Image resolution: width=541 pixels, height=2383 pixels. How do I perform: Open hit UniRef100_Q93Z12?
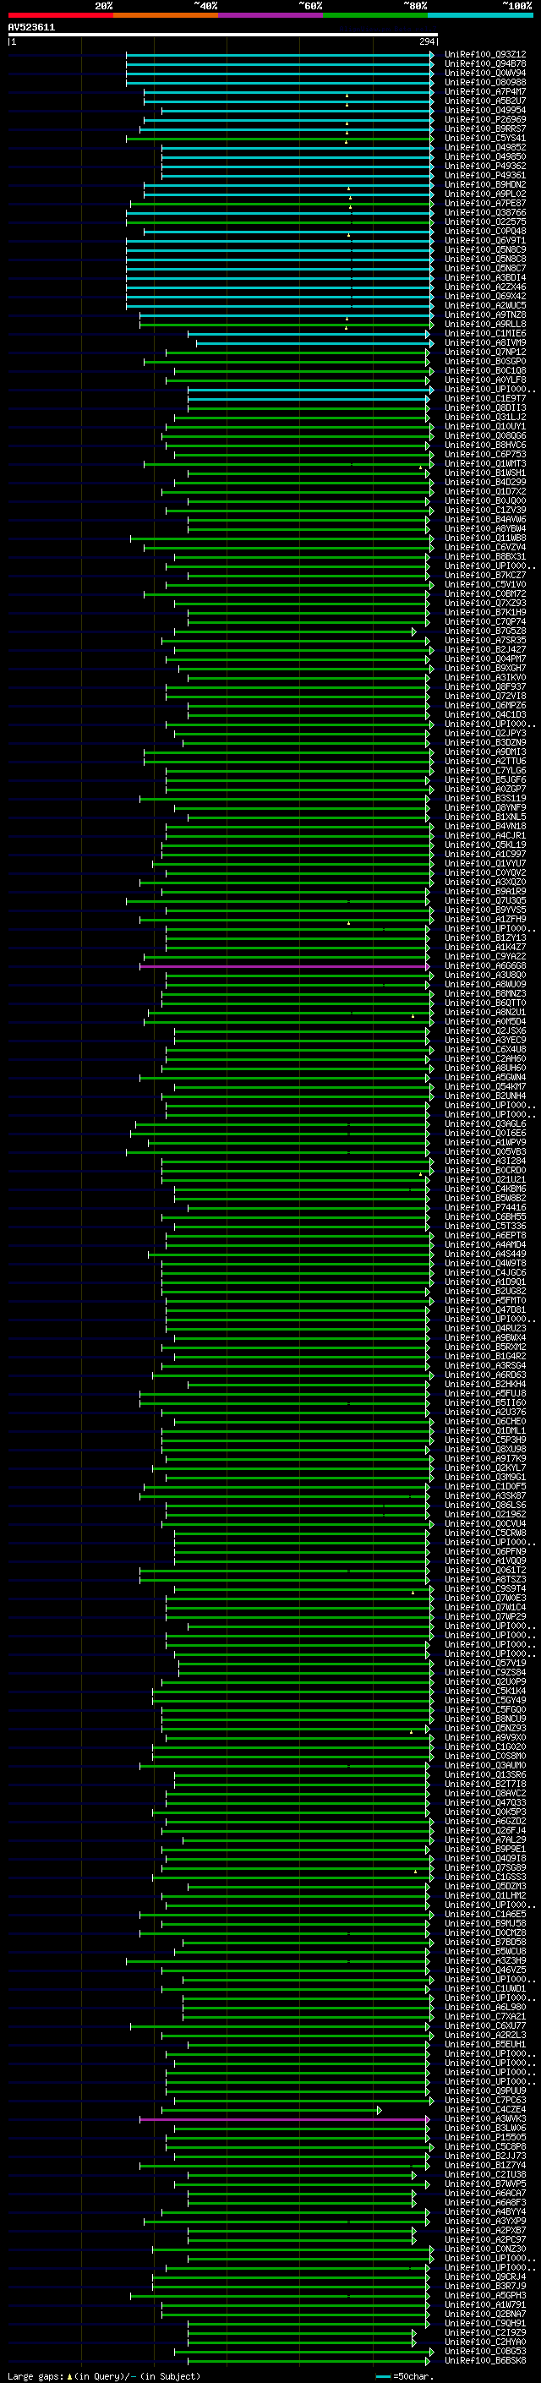[485, 55]
